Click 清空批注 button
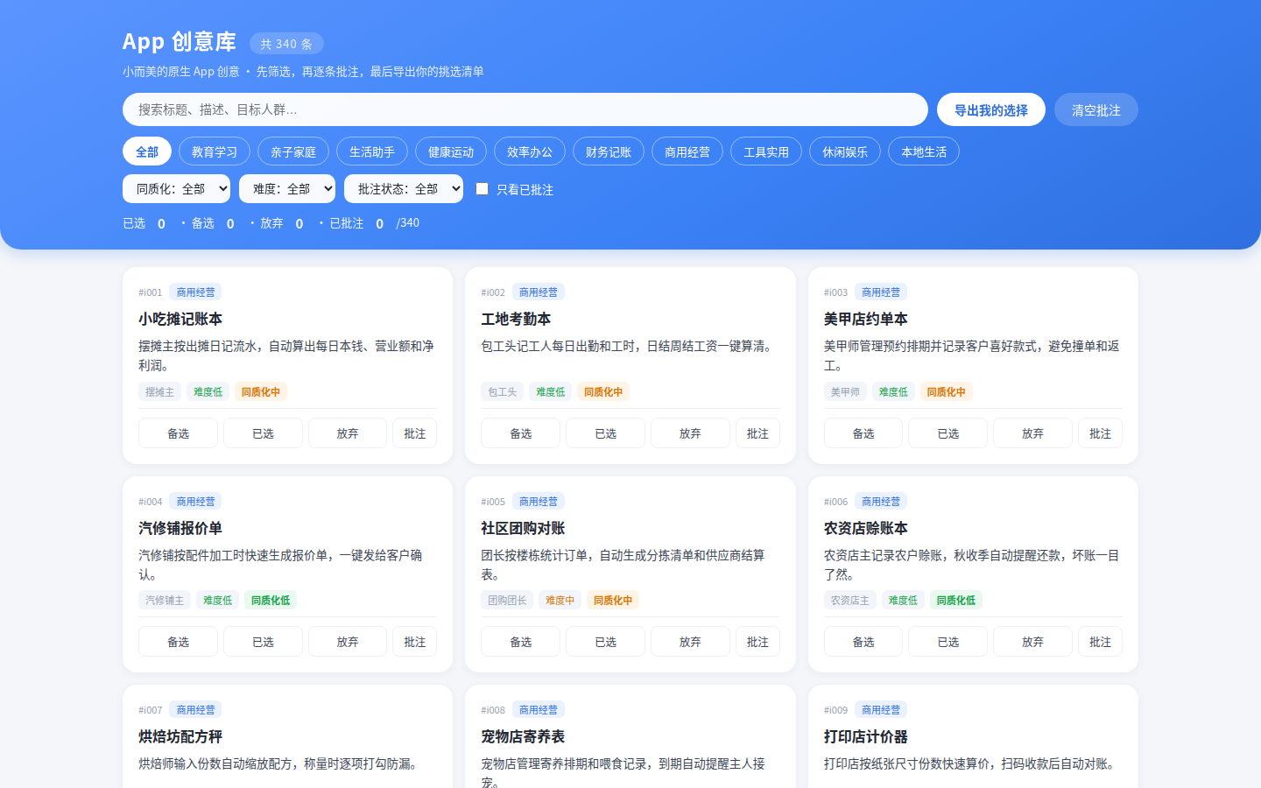This screenshot has height=788, width=1261. pos(1096,109)
